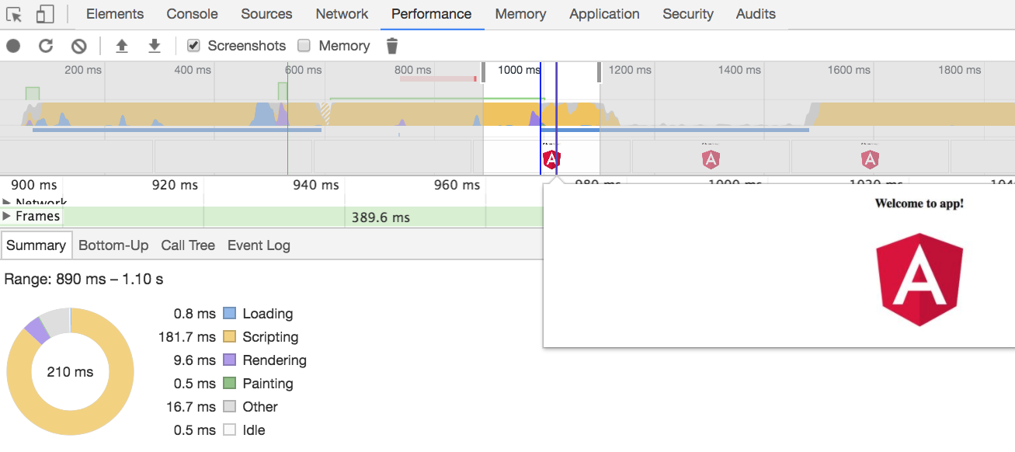Click the 0.5 ms Painting value

[195, 384]
